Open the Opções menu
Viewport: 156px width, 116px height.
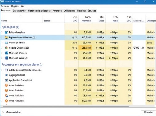[15, 6]
